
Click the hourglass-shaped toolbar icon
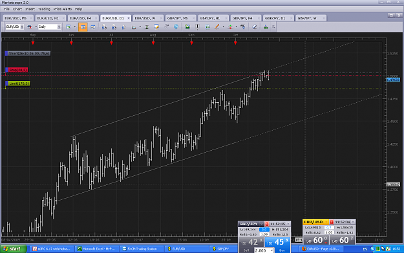[147, 27]
